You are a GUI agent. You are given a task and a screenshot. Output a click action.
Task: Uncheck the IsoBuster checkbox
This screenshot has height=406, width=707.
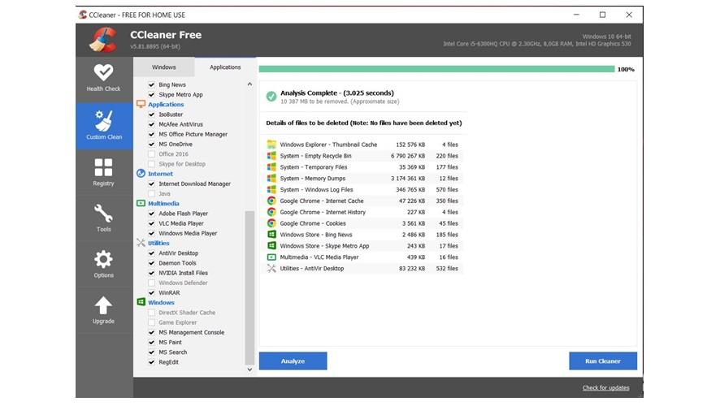151,114
